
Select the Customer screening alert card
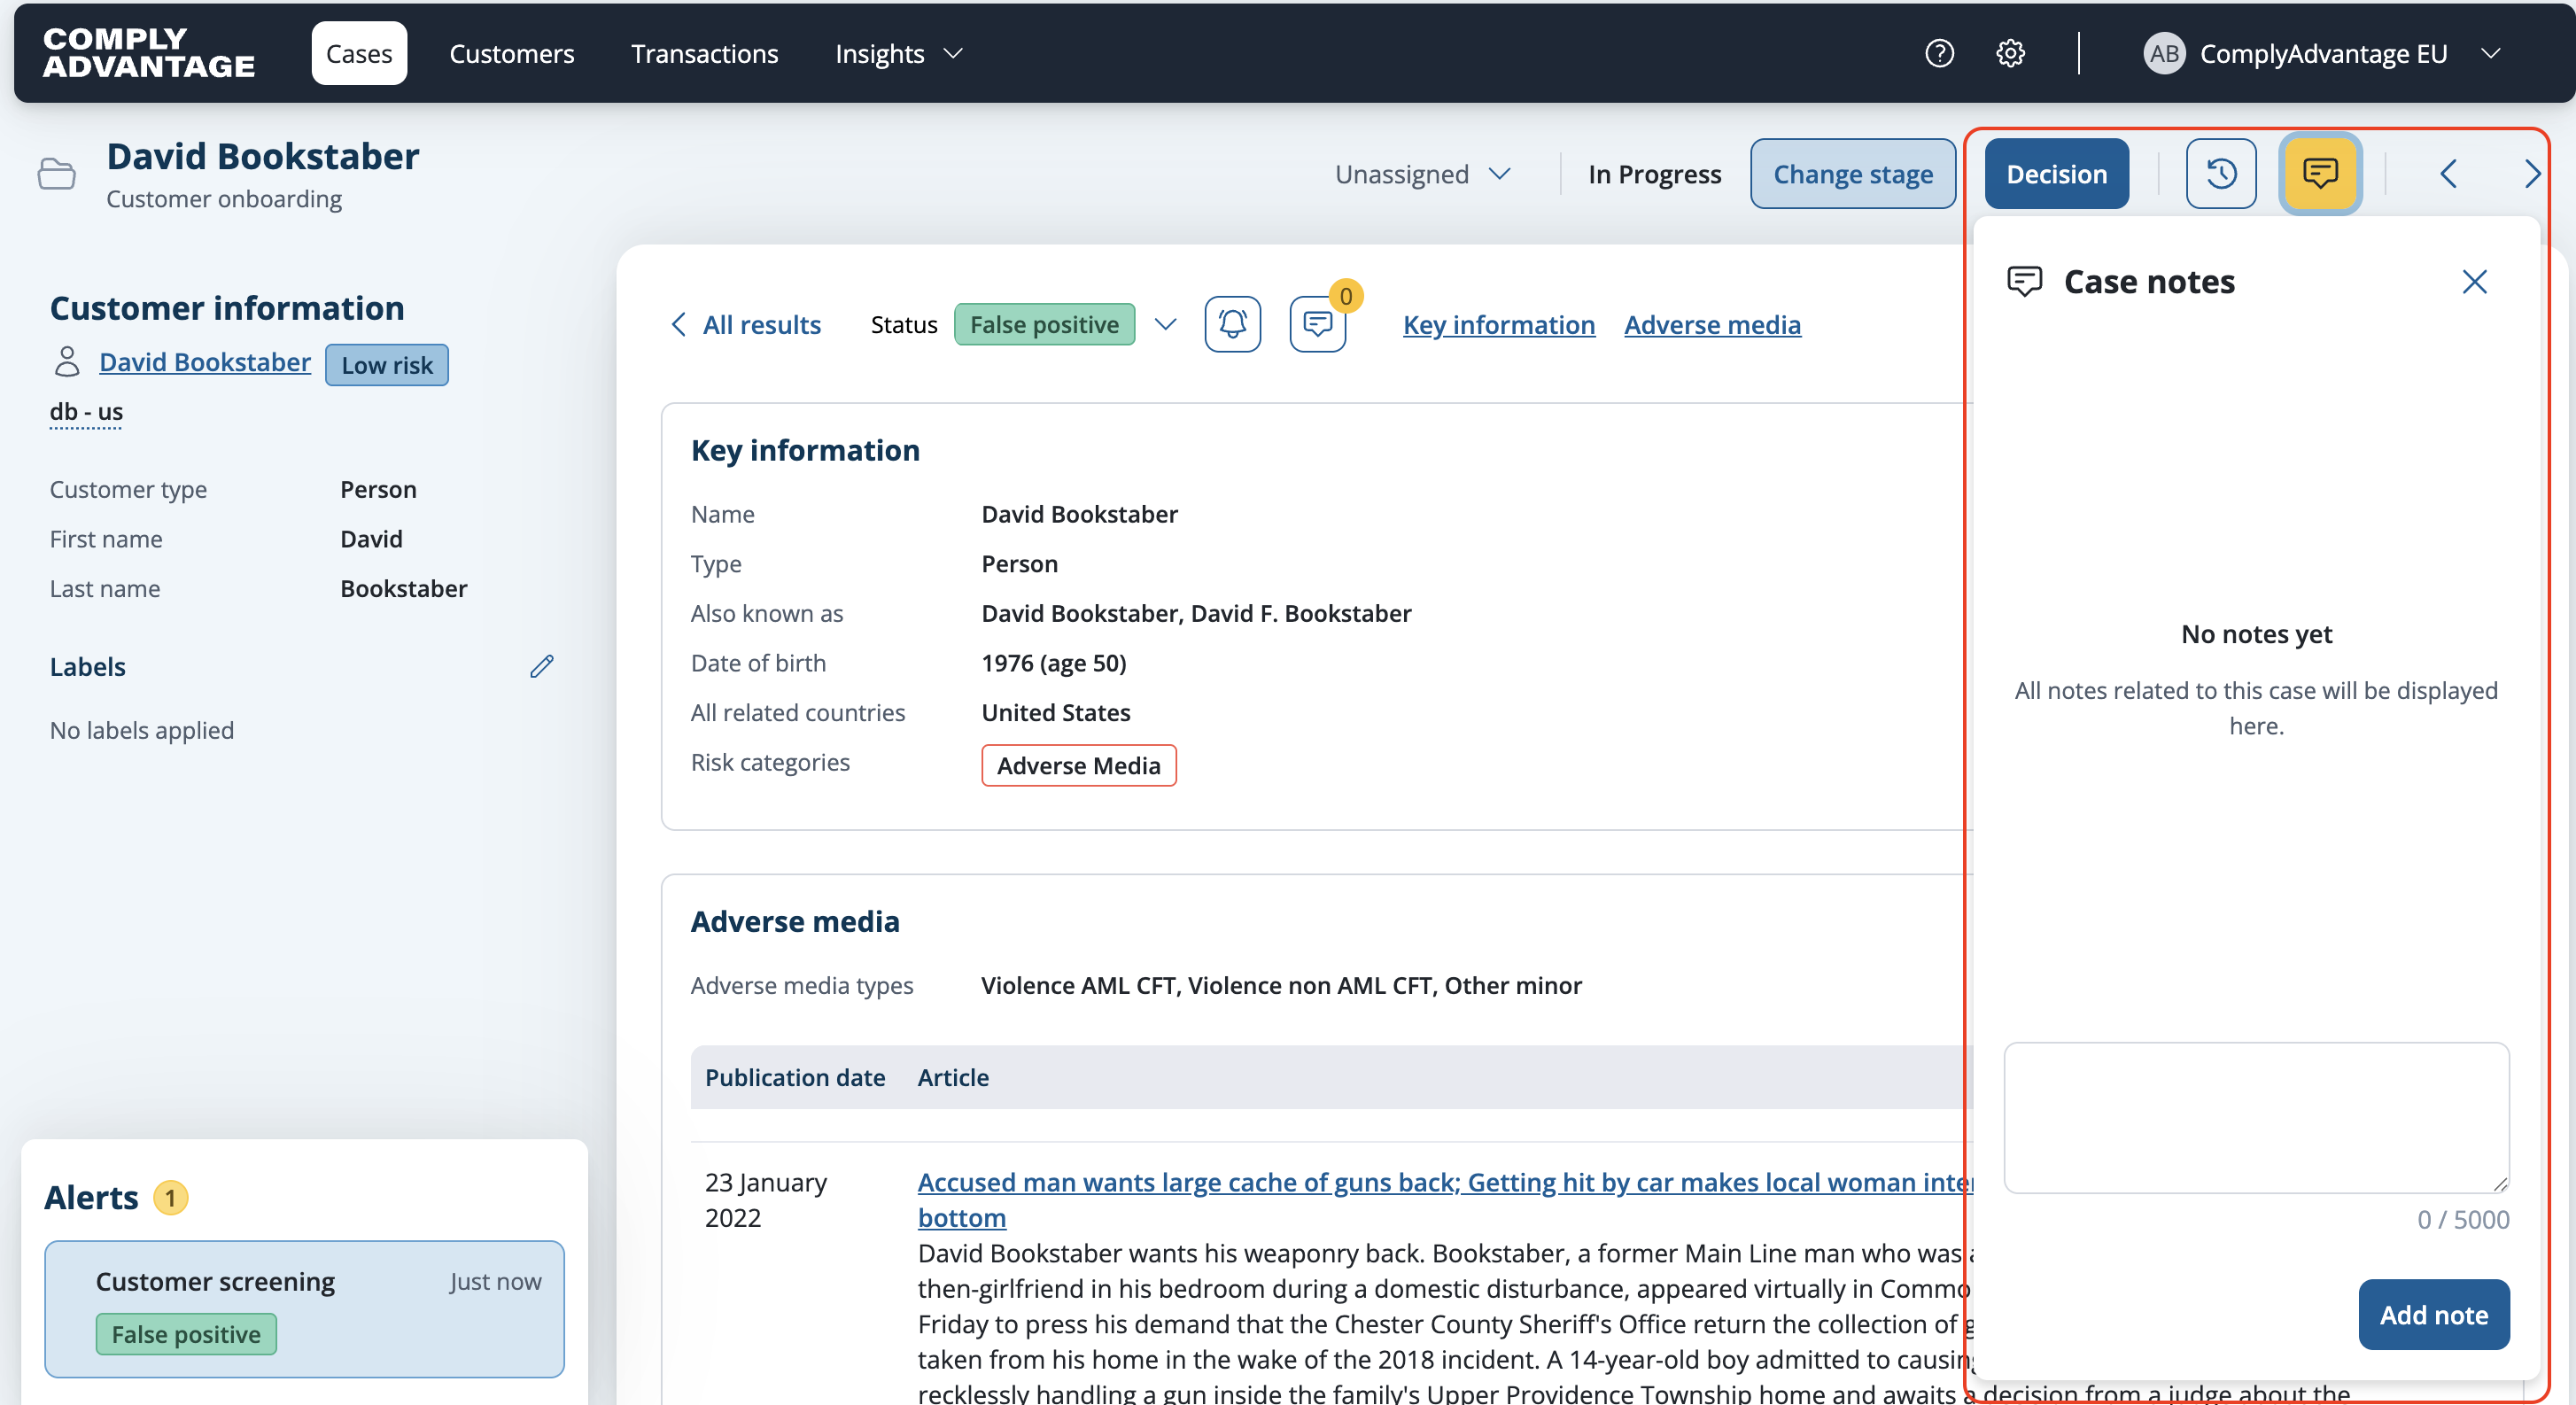304,1309
